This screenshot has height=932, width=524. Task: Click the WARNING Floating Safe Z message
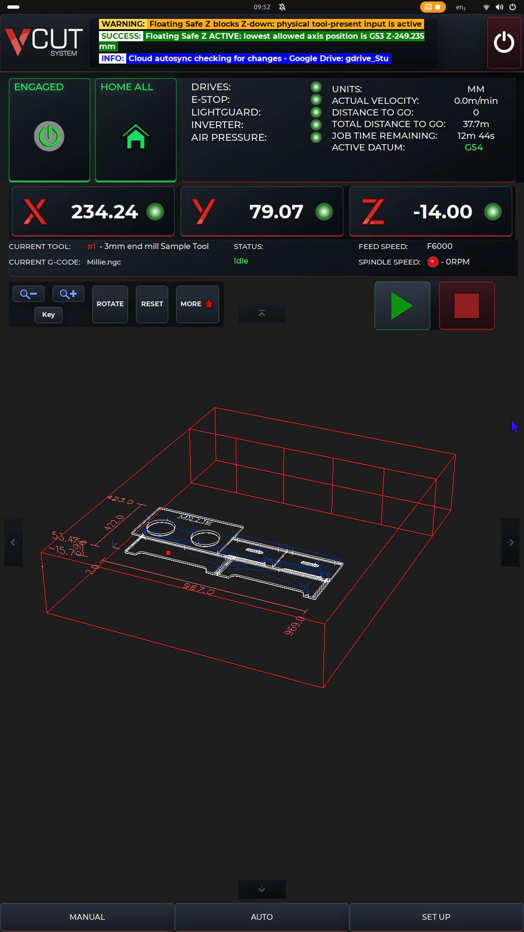pyautogui.click(x=262, y=24)
